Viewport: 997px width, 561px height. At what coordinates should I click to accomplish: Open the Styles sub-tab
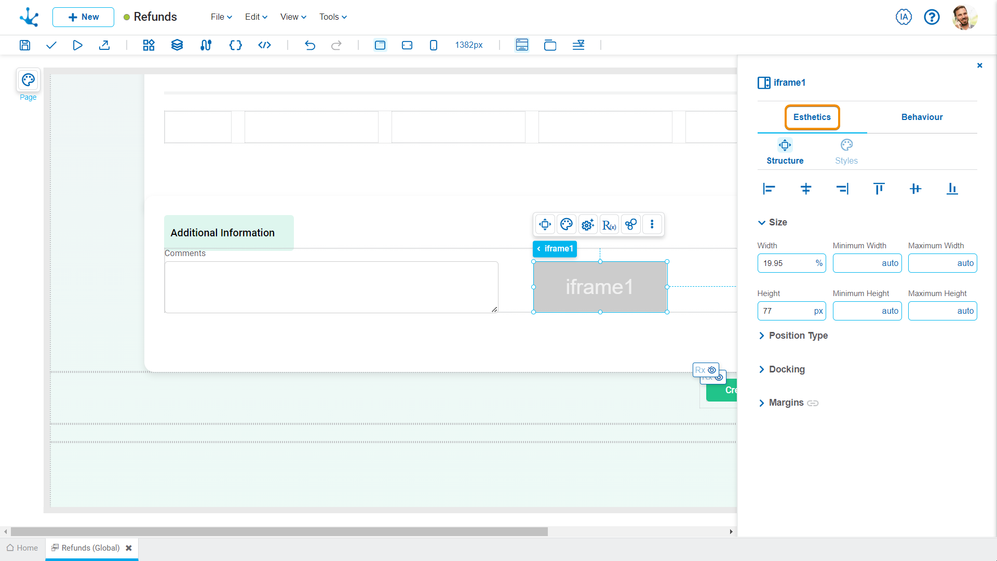846,152
